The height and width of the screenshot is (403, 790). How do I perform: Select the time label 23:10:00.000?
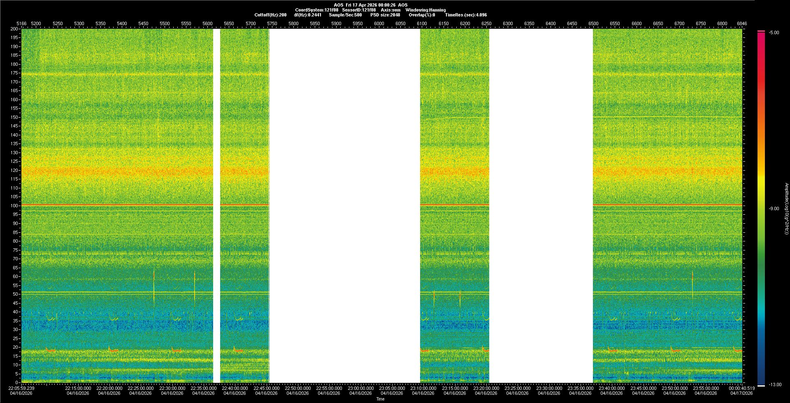[x=423, y=388]
